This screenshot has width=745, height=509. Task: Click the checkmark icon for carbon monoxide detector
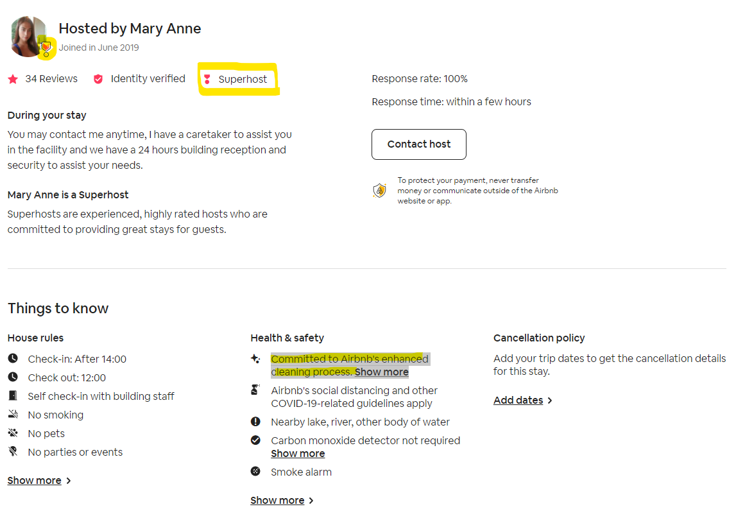255,440
